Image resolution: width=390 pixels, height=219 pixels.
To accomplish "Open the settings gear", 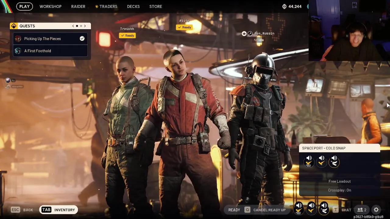I will [376, 210].
